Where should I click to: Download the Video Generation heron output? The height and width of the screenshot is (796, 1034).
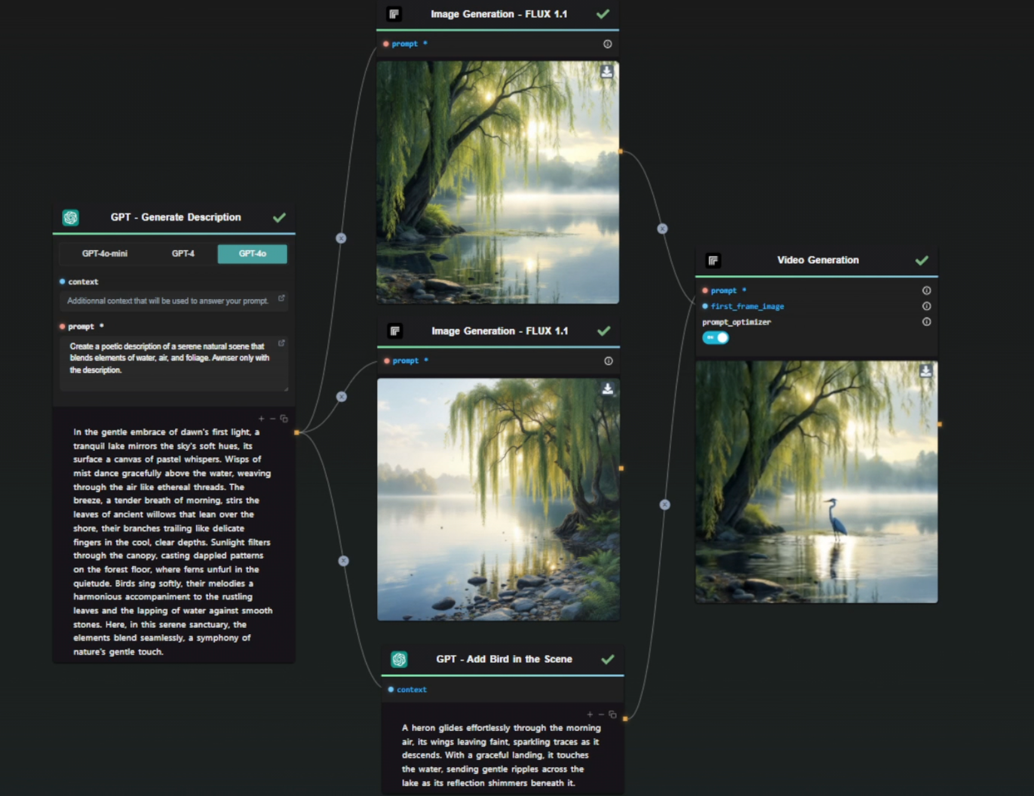tap(925, 371)
